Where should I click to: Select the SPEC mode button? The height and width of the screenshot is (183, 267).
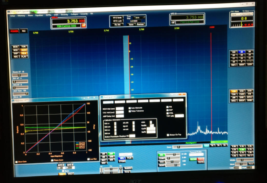tap(250, 97)
